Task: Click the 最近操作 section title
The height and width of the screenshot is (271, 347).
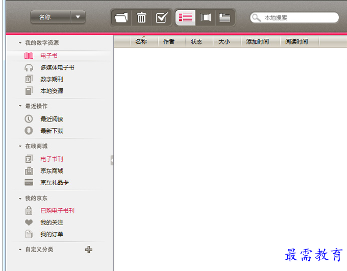Action: click(36, 106)
